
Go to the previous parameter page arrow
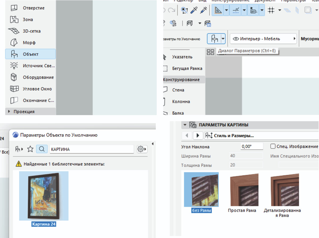[187, 136]
